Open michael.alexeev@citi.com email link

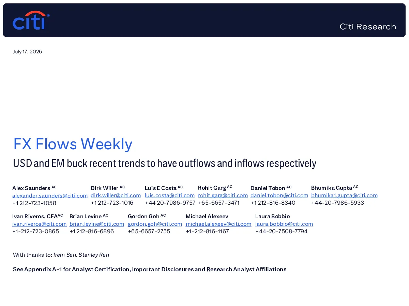218,224
